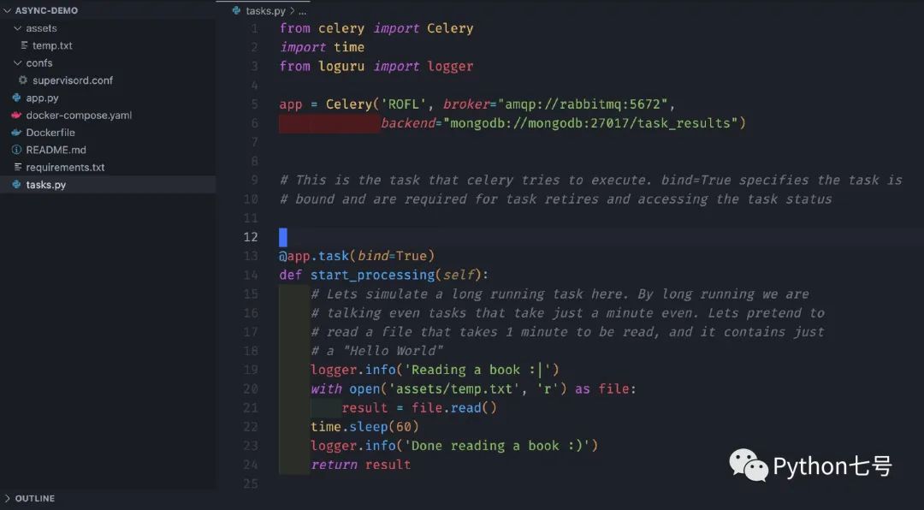Click the assets folder name
924x510 pixels.
click(41, 28)
